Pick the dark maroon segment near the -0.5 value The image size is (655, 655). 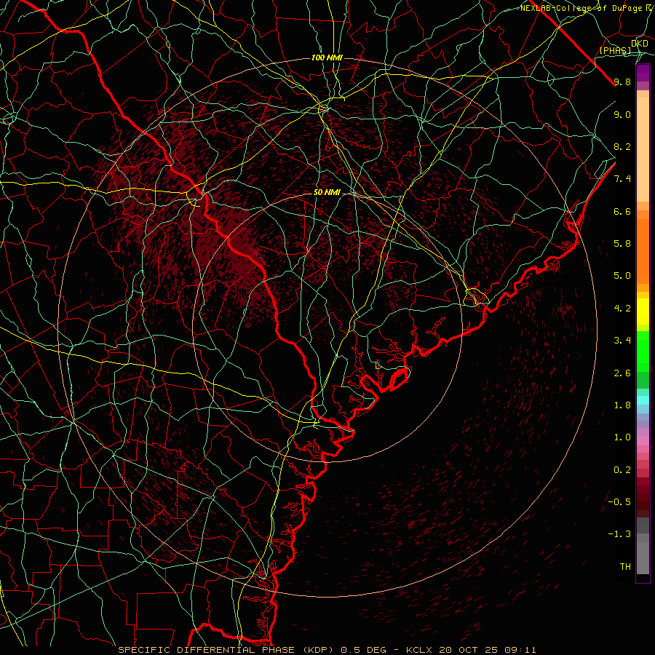[x=643, y=501]
